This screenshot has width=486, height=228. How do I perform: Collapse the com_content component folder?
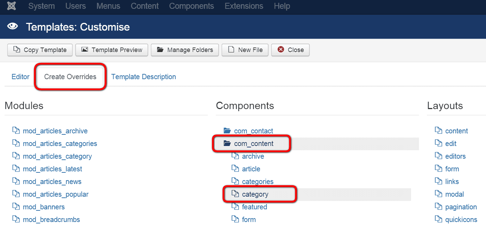click(254, 144)
